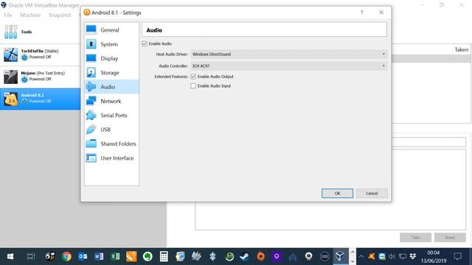
Task: Click Cancel in the Settings dialog
Action: [372, 193]
